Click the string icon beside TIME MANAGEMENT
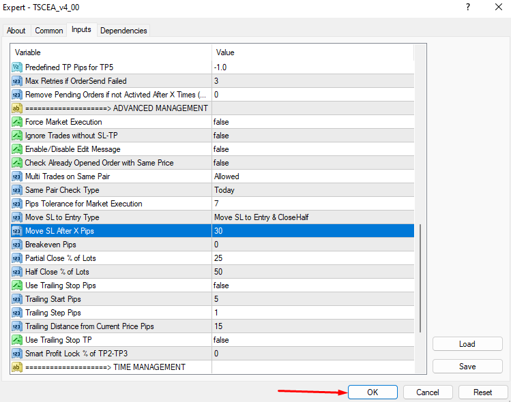 click(x=17, y=367)
